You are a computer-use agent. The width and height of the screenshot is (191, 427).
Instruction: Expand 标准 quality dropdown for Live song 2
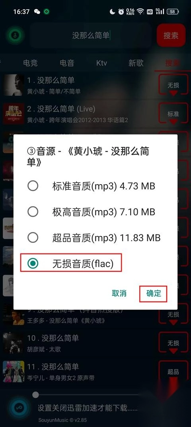[x=173, y=114]
